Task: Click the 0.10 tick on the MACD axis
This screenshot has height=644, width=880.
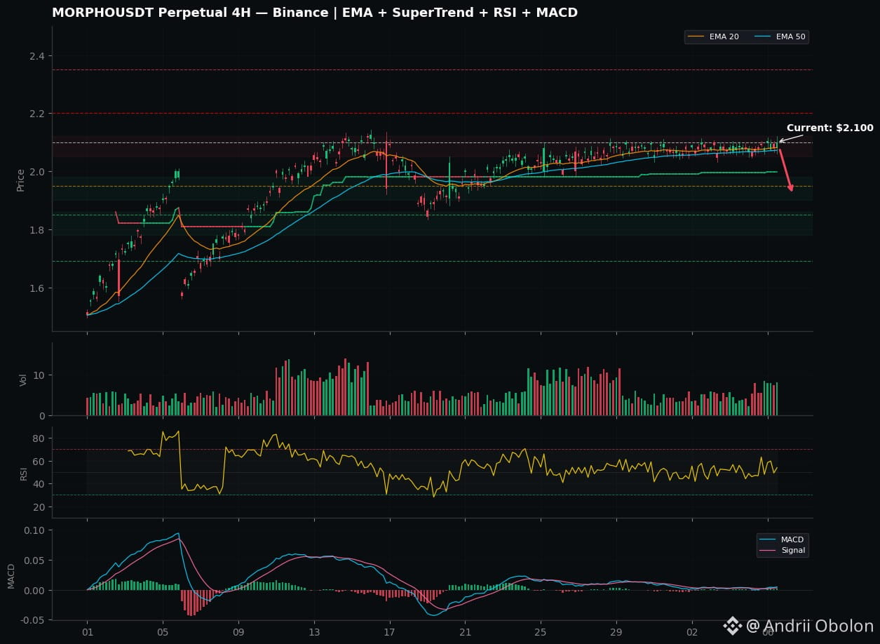Action: click(34, 530)
